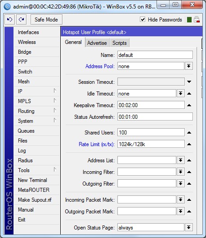Image resolution: width=206 pixels, height=238 pixels.
Task: Open the Files menu item
Action: coord(36,141)
